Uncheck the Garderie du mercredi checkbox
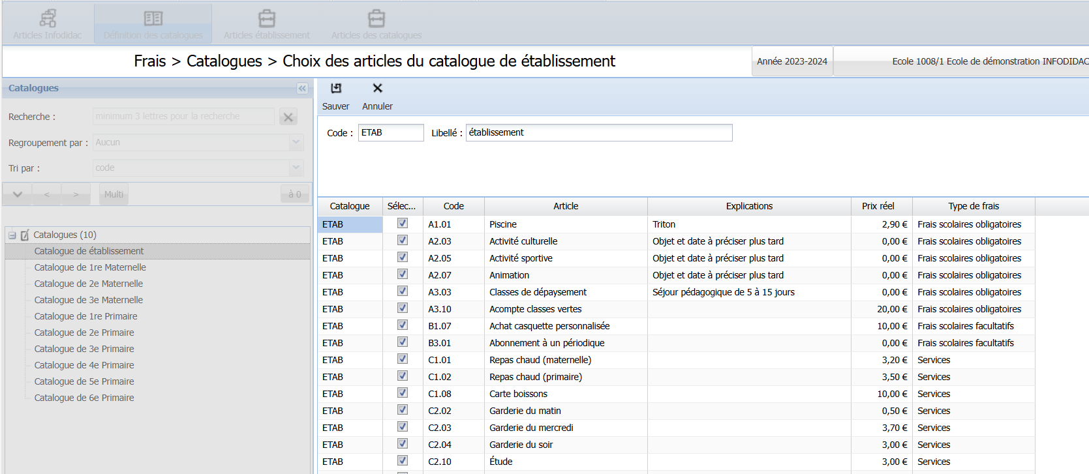 (x=403, y=426)
